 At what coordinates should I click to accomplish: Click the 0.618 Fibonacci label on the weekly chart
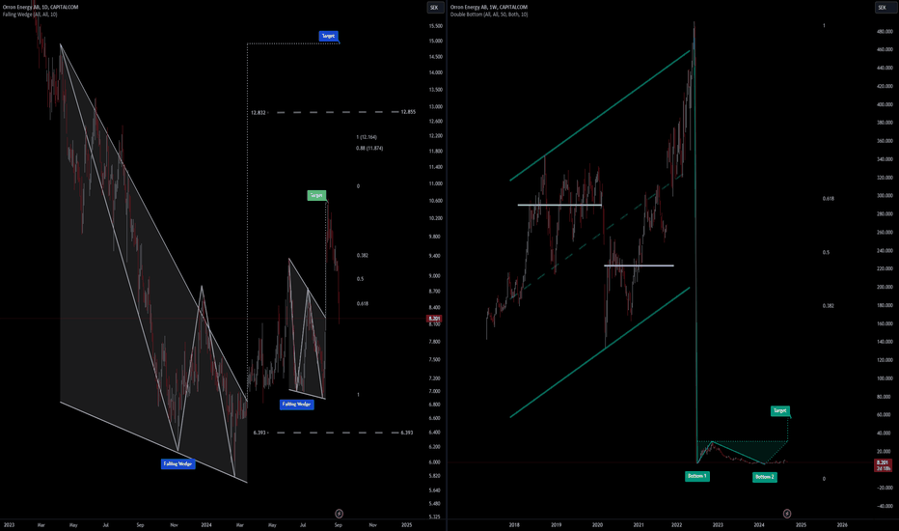(x=828, y=199)
